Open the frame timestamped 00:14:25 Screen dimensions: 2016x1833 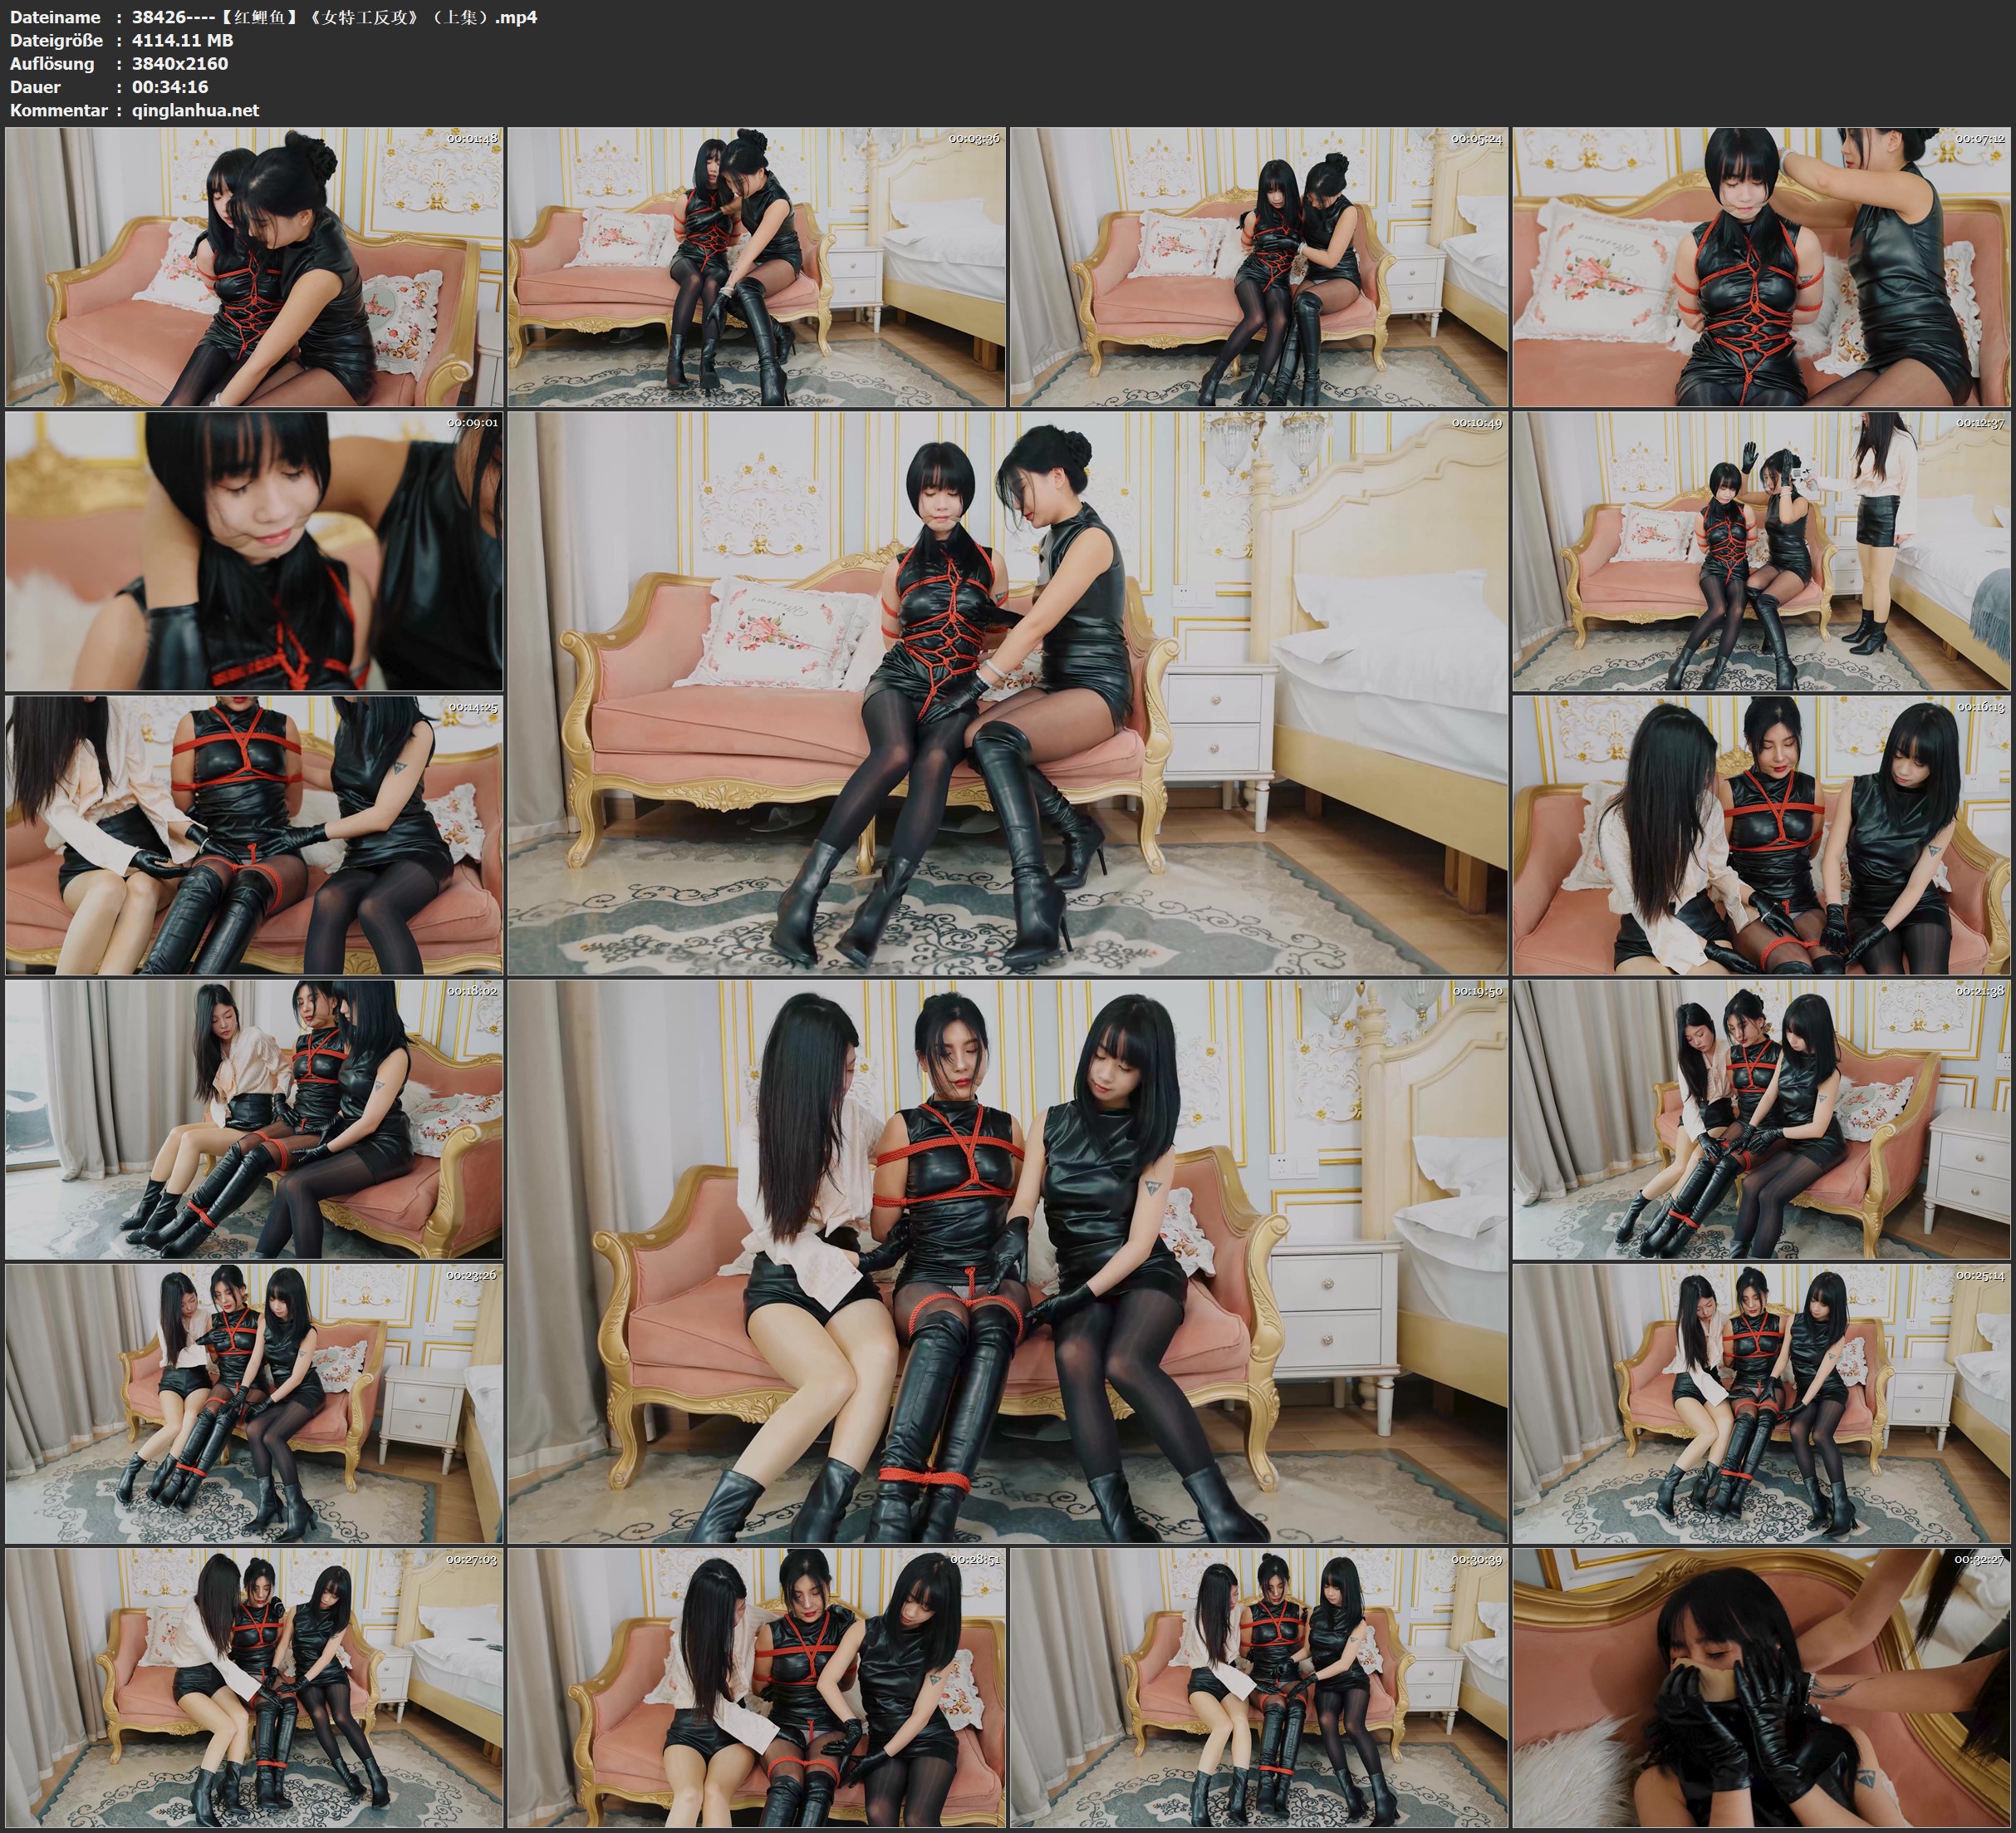tap(254, 835)
